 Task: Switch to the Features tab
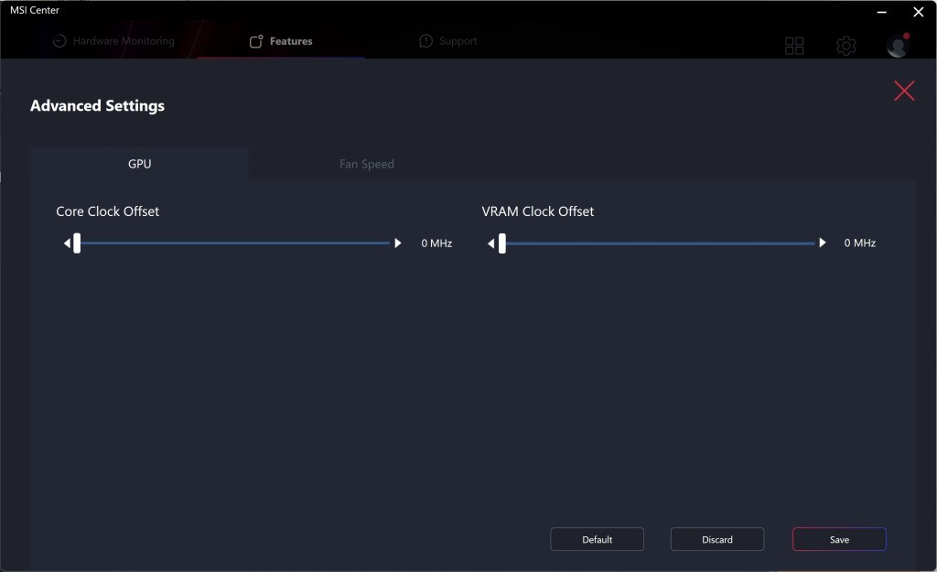(x=281, y=40)
